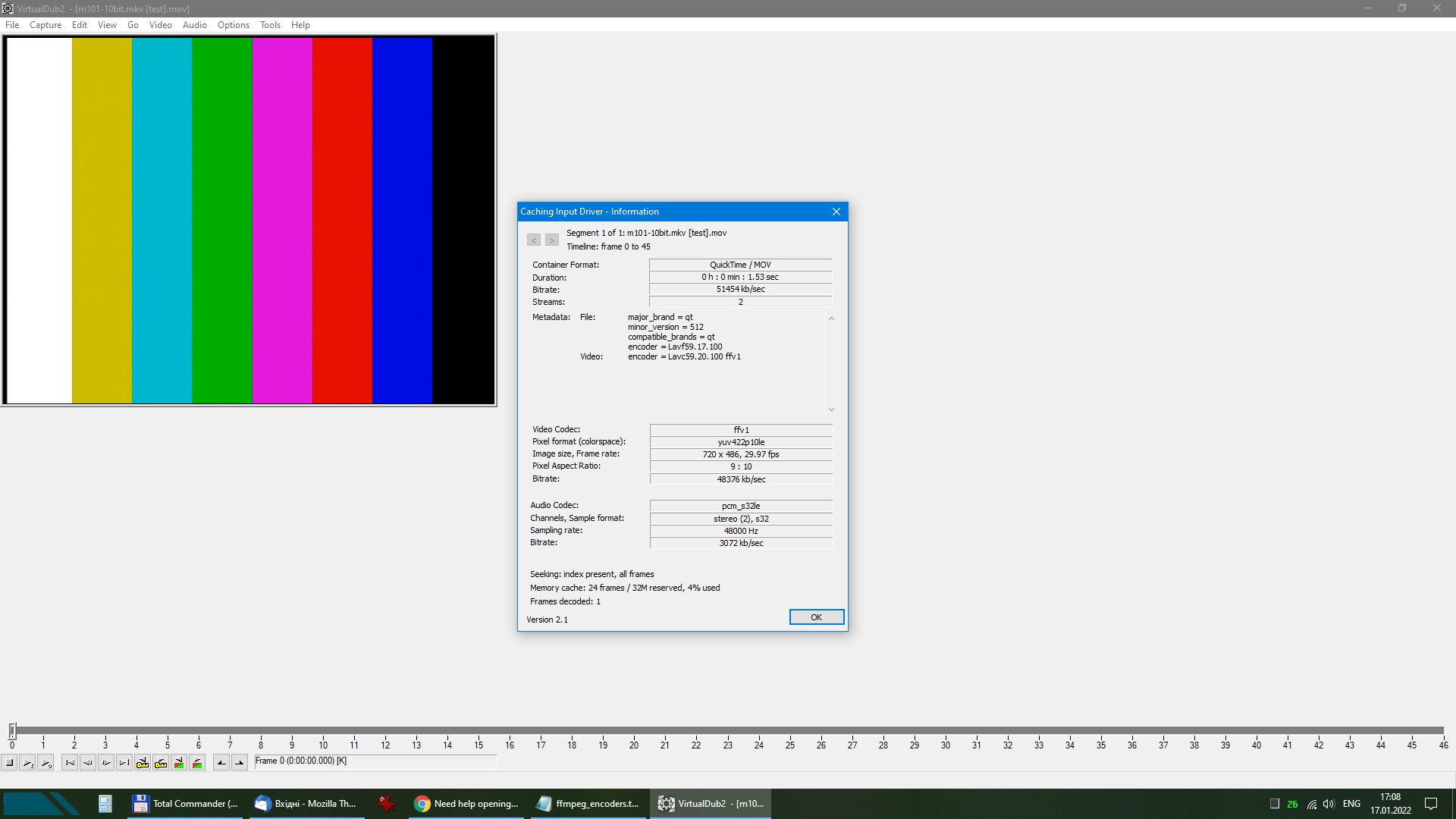Start output playback
1456x819 pixels.
tap(46, 763)
